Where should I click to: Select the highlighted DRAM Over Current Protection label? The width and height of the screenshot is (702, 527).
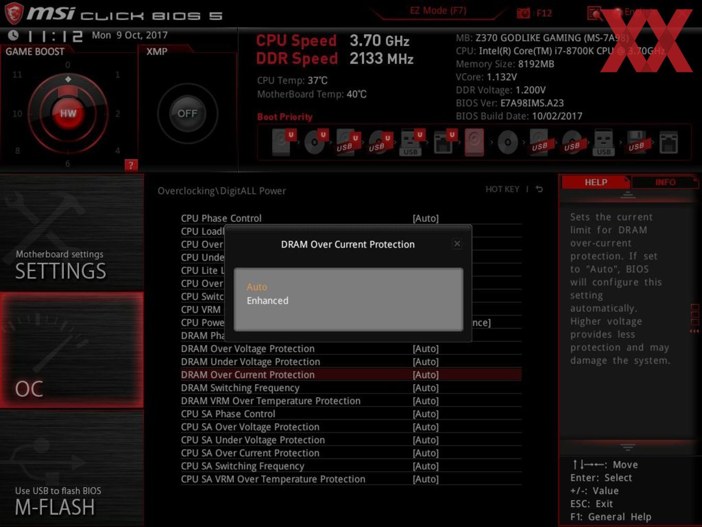248,375
